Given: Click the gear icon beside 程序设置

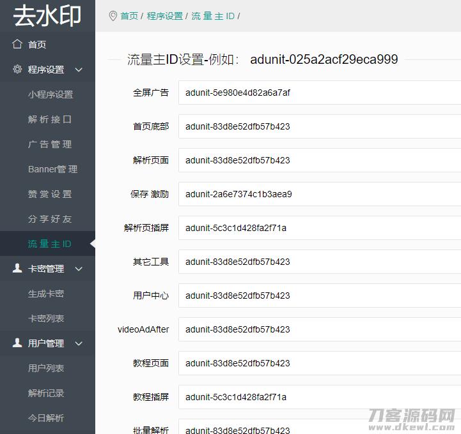Looking at the screenshot, I should click(x=17, y=70).
